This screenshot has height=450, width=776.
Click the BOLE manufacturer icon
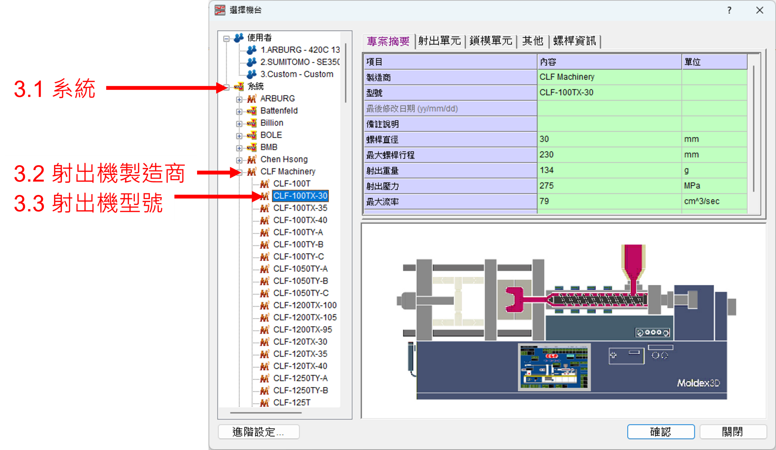pos(252,135)
